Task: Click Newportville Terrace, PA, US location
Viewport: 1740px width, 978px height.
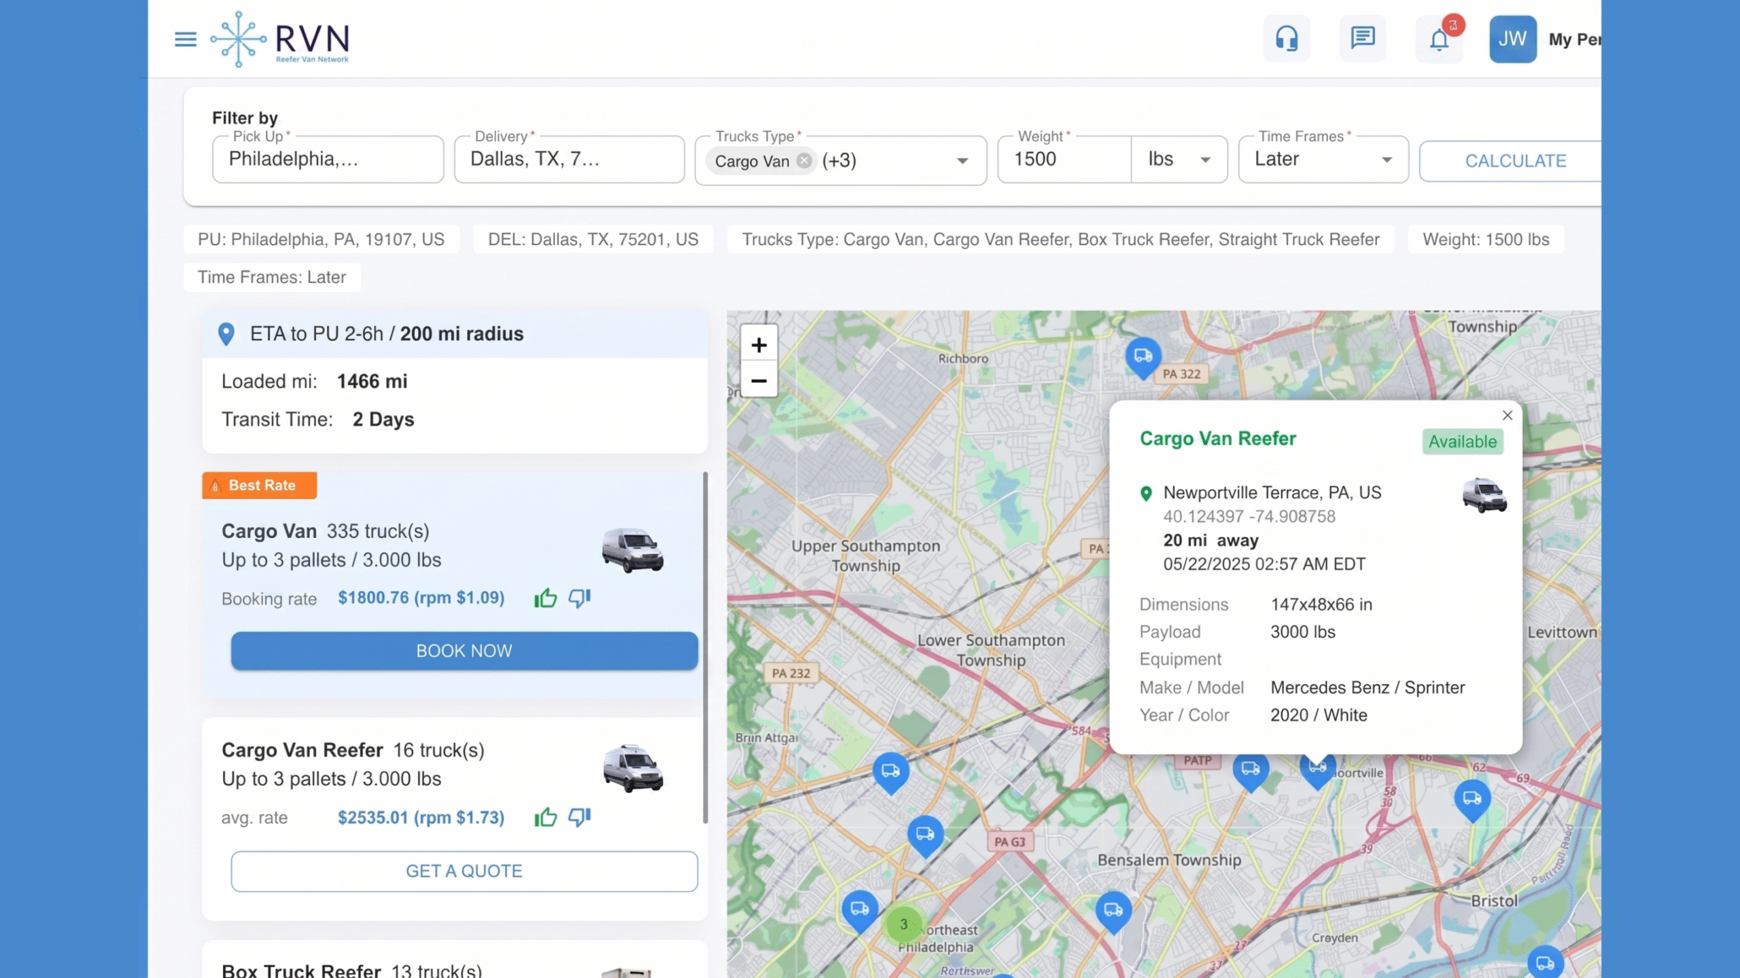Action: [x=1272, y=493]
